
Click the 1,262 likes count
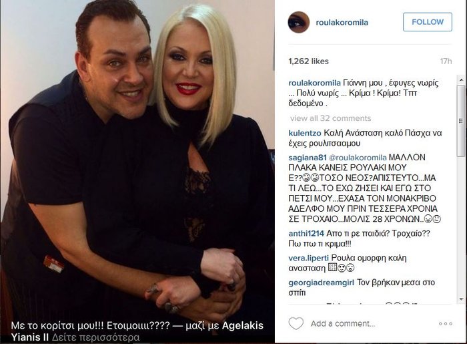tap(308, 61)
